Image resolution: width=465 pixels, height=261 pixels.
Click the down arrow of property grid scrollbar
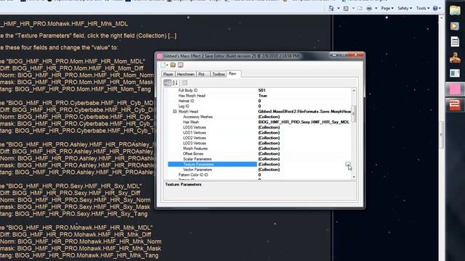pos(354,177)
